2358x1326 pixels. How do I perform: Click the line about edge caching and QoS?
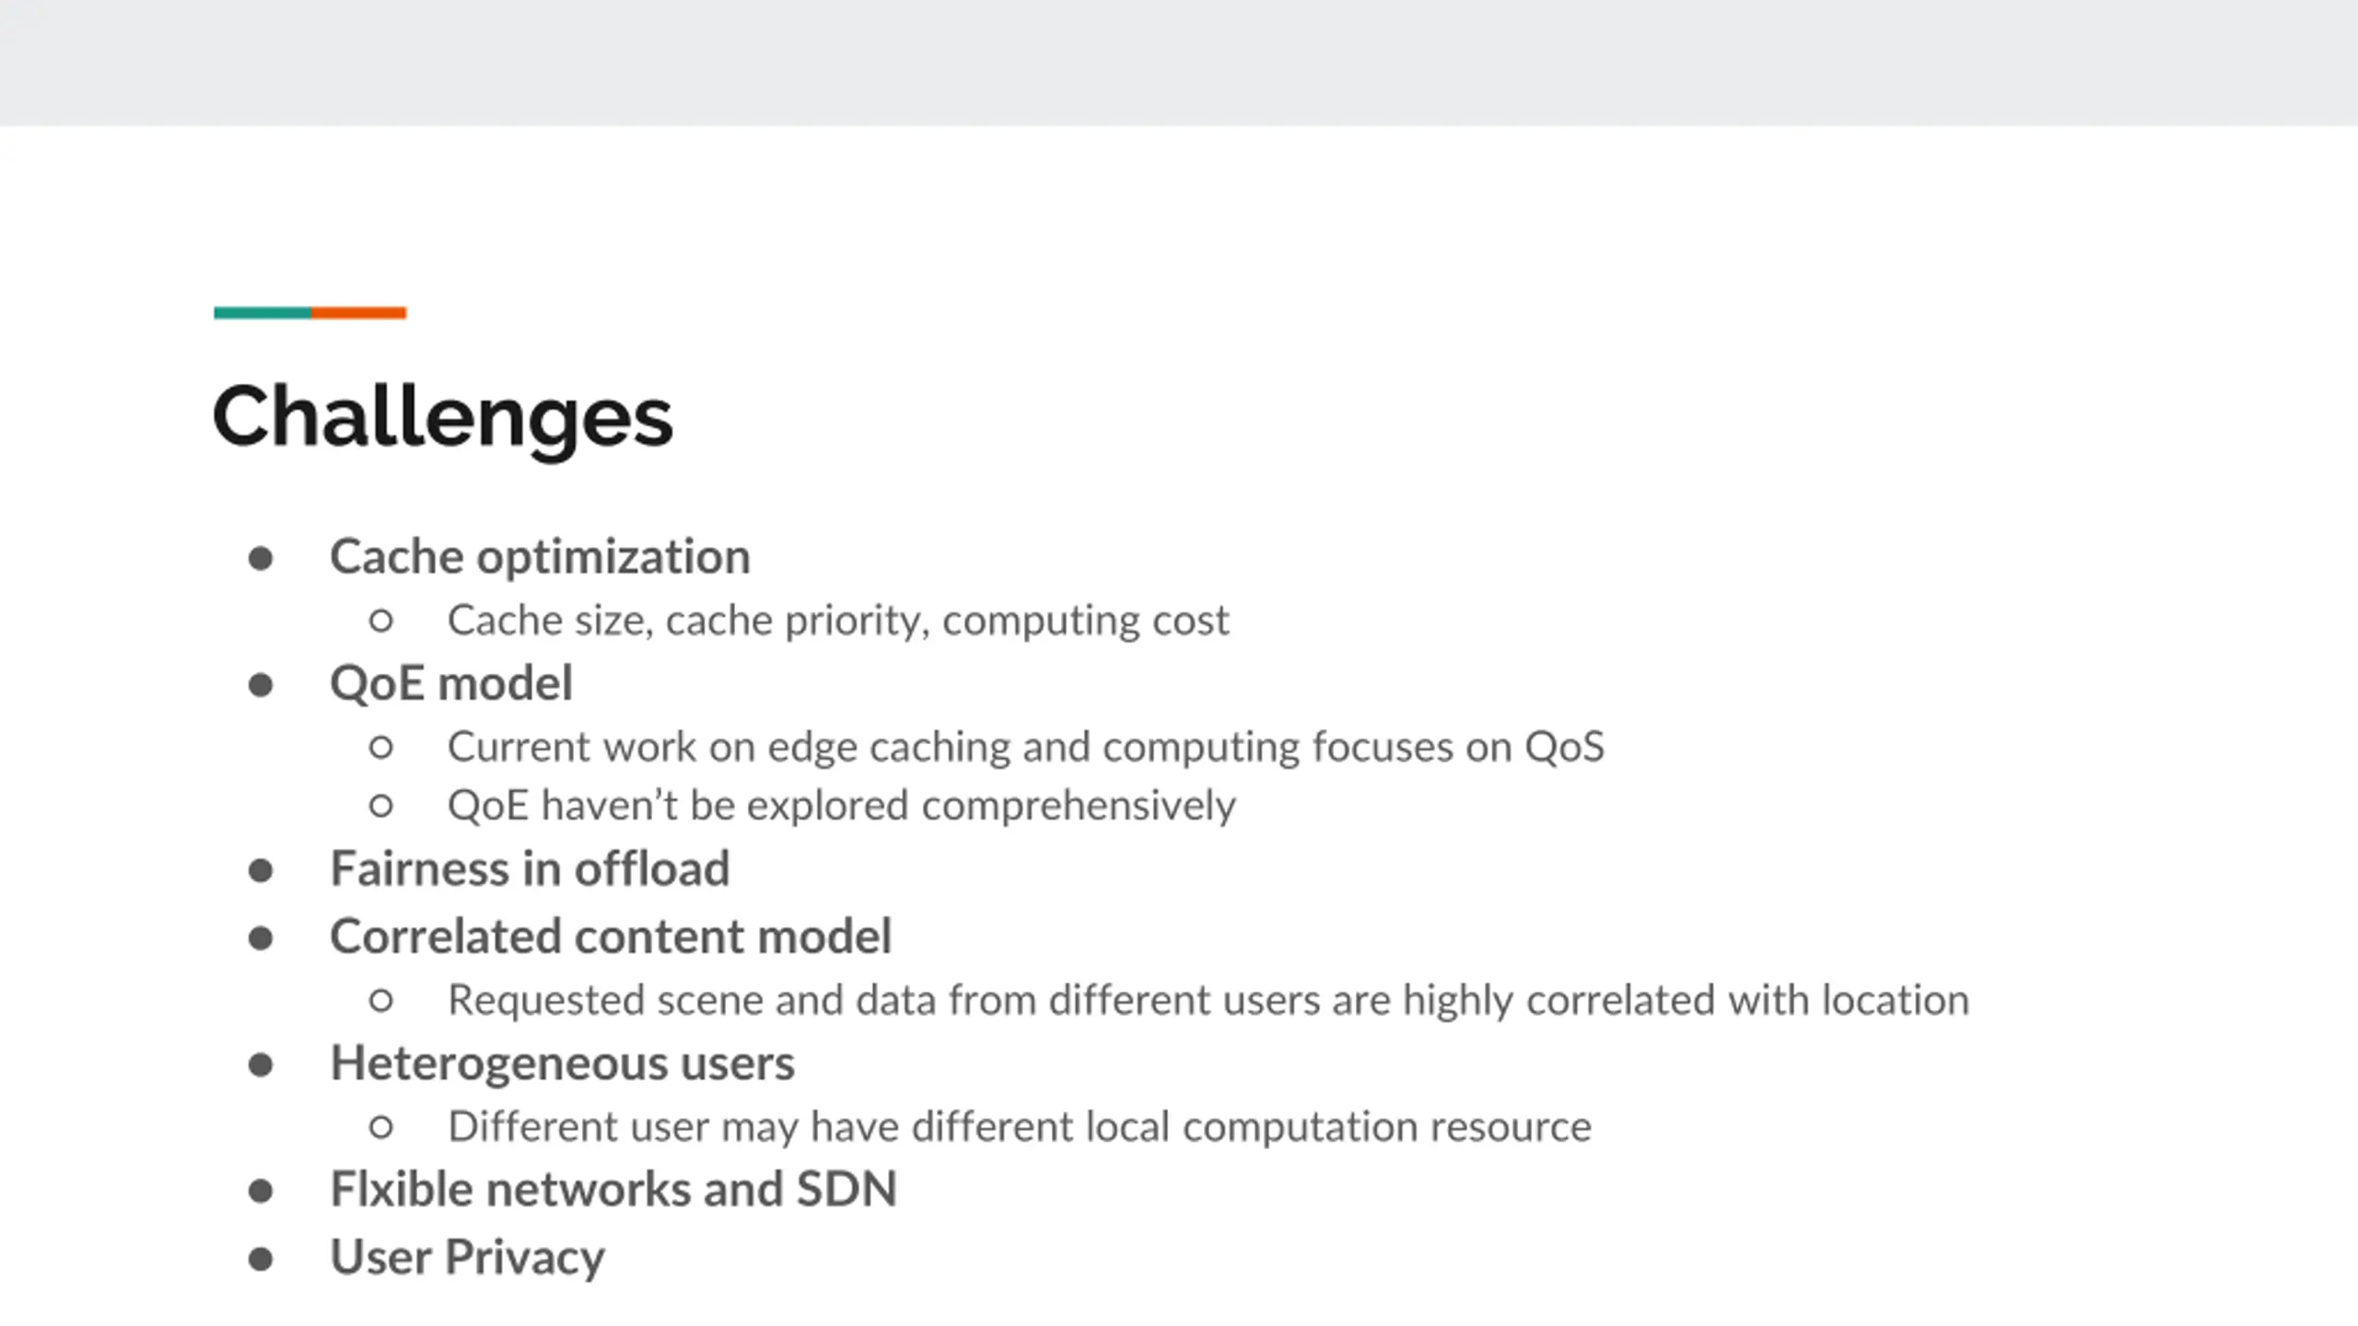[1025, 747]
